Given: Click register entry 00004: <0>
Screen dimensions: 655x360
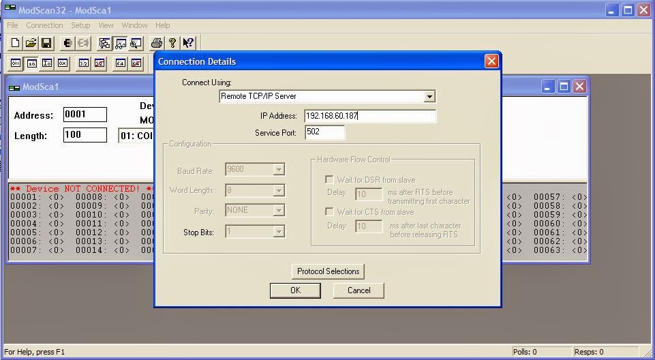Looking at the screenshot, I should point(37,224).
